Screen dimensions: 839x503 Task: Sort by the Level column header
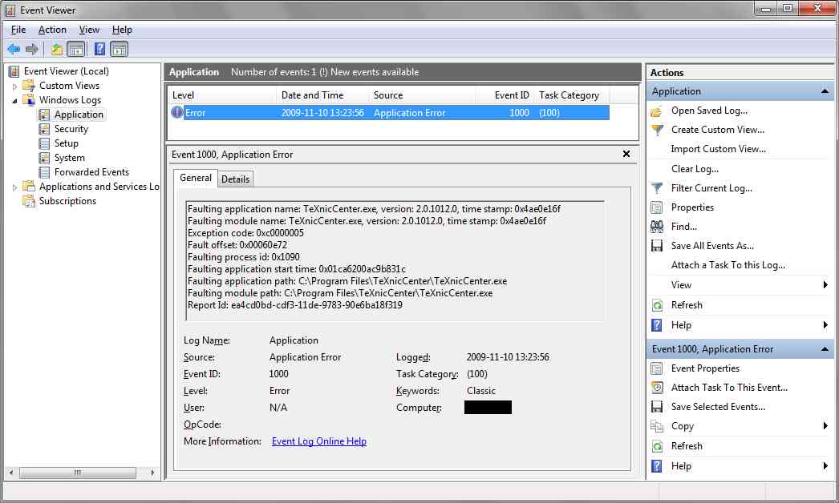point(222,95)
